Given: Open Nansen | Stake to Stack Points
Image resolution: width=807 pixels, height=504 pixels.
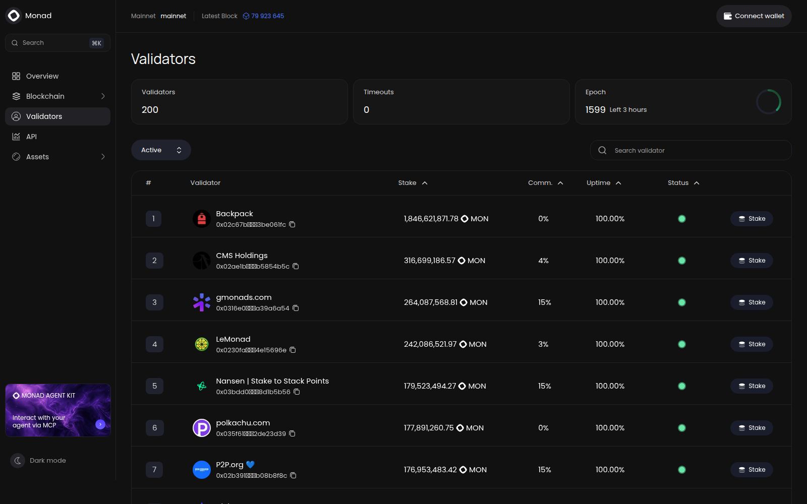Looking at the screenshot, I should pyautogui.click(x=272, y=381).
